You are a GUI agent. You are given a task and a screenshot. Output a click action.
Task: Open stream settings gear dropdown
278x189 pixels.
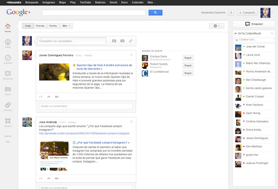216,26
